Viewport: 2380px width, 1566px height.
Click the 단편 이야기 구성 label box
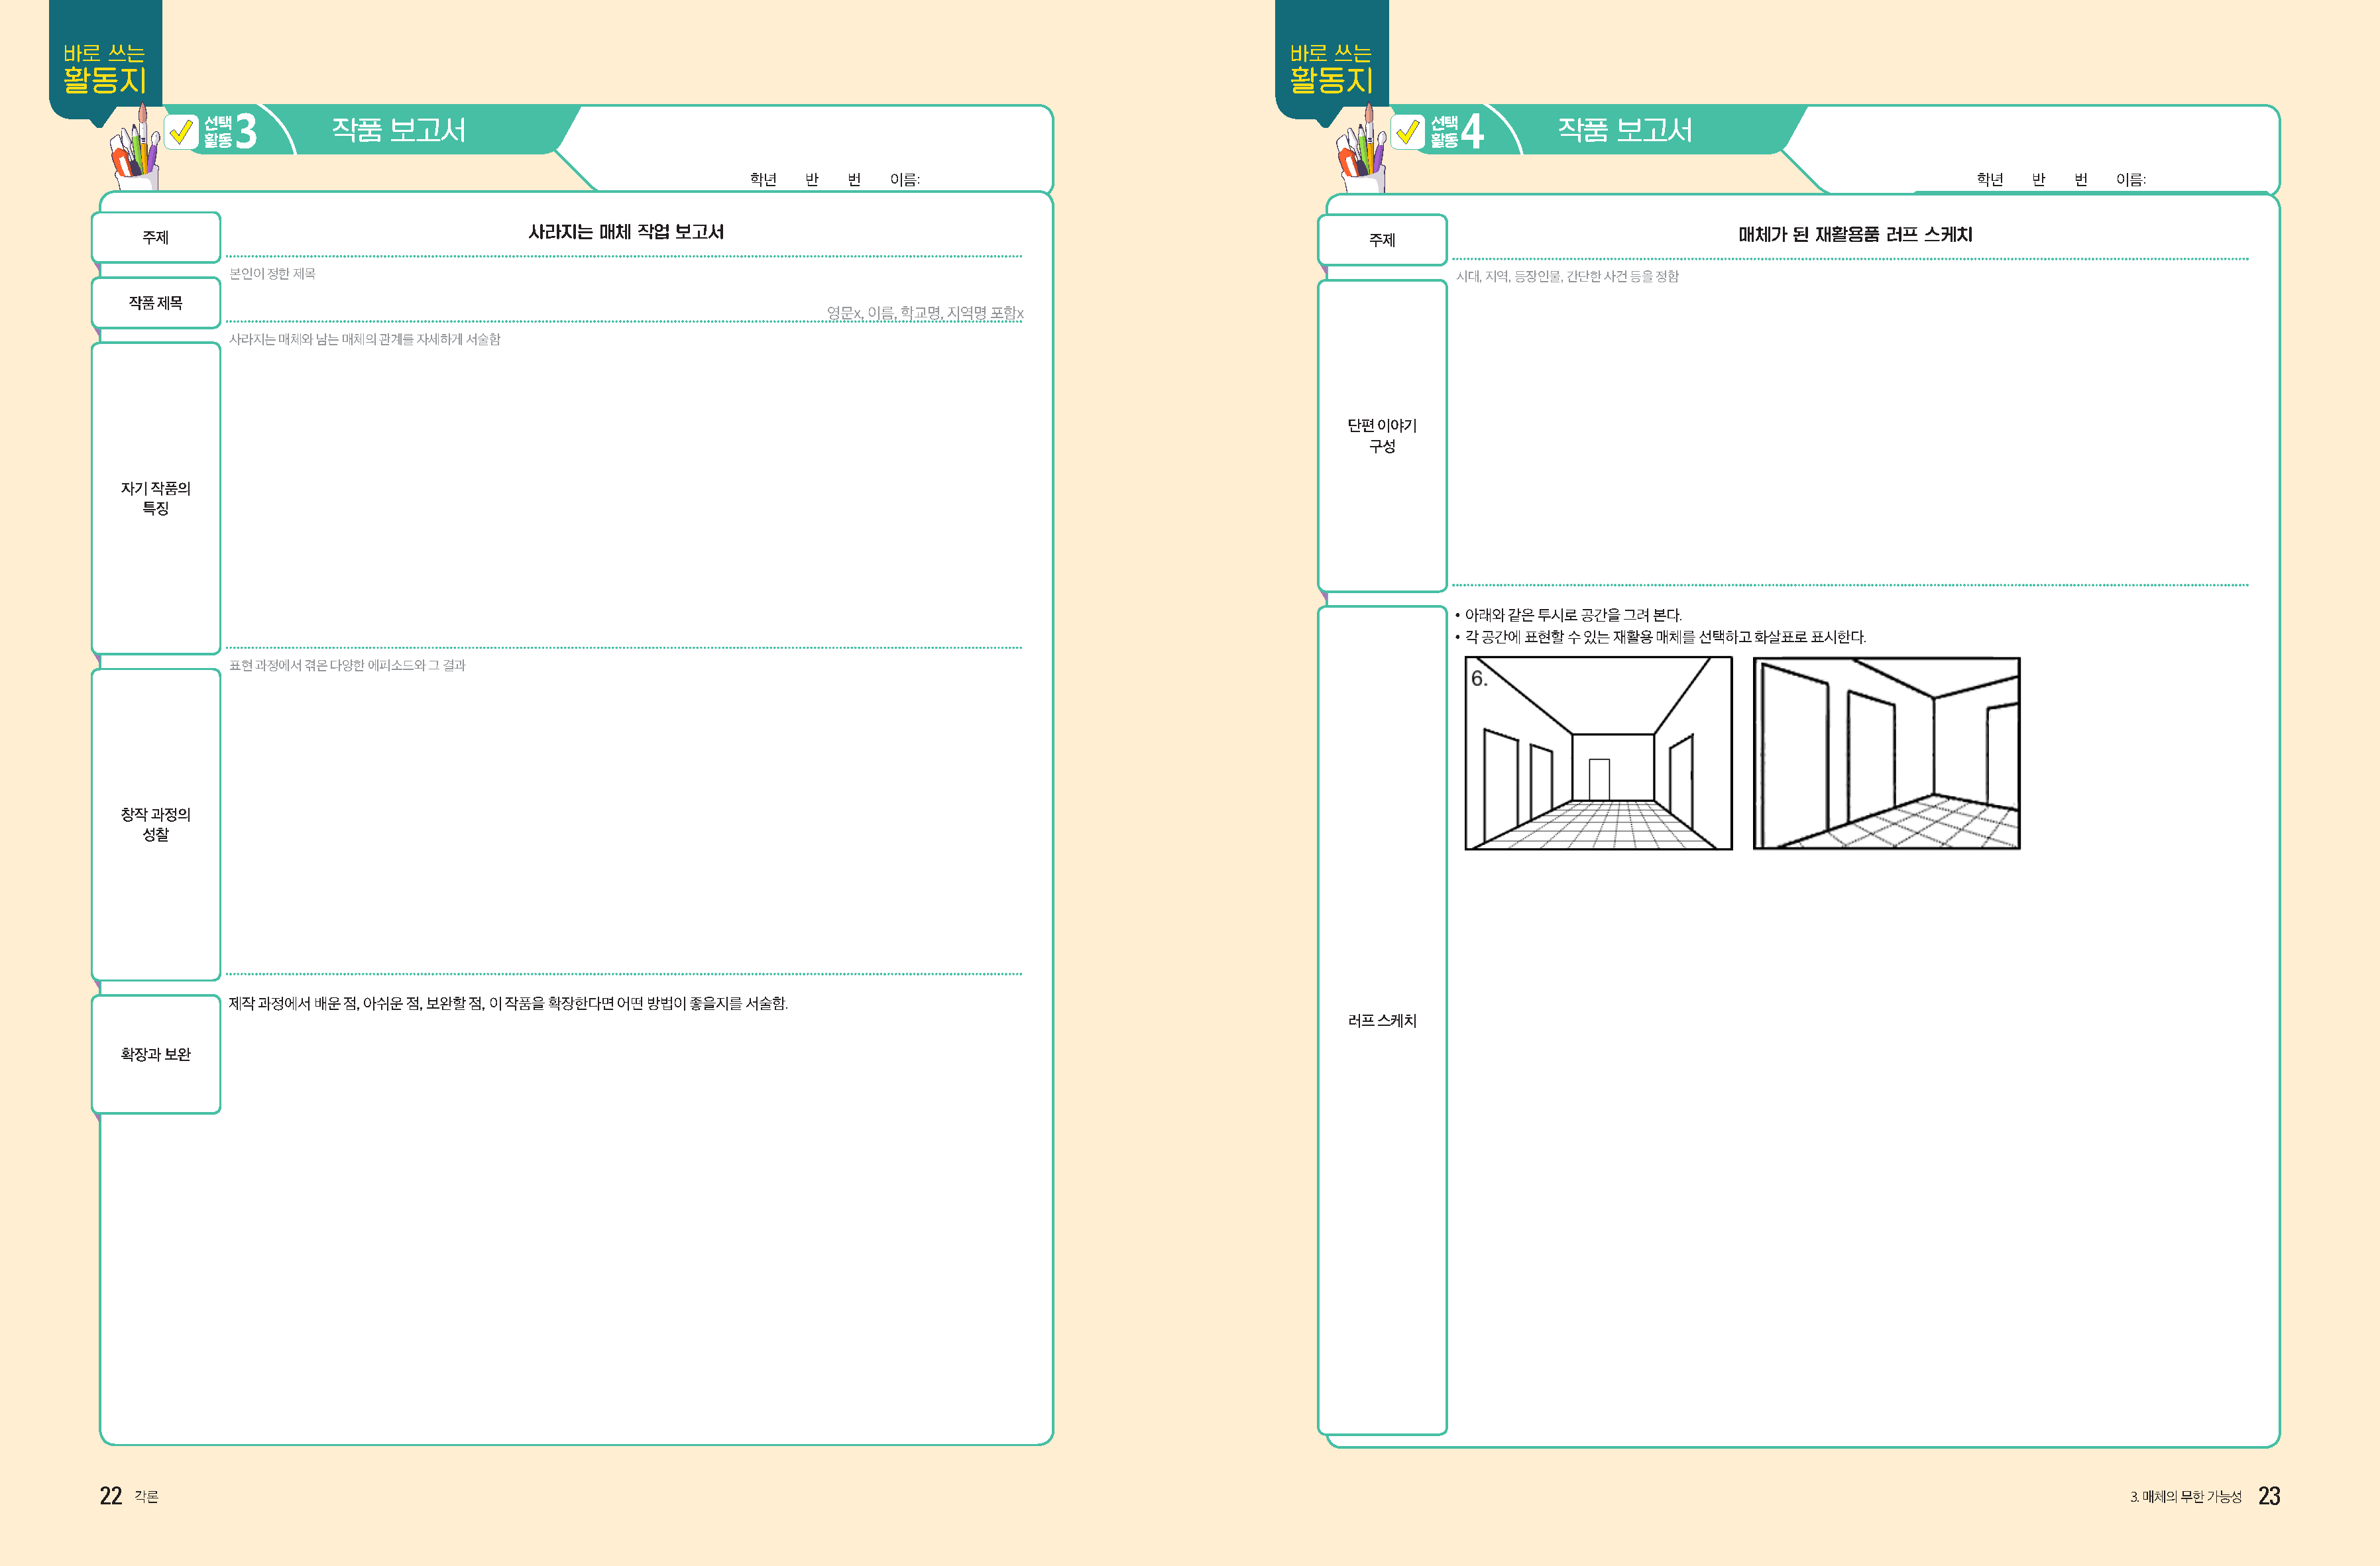(x=1382, y=435)
